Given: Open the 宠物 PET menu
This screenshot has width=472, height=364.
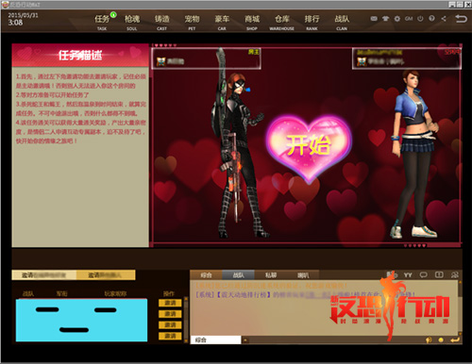Looking at the screenshot, I should point(192,23).
